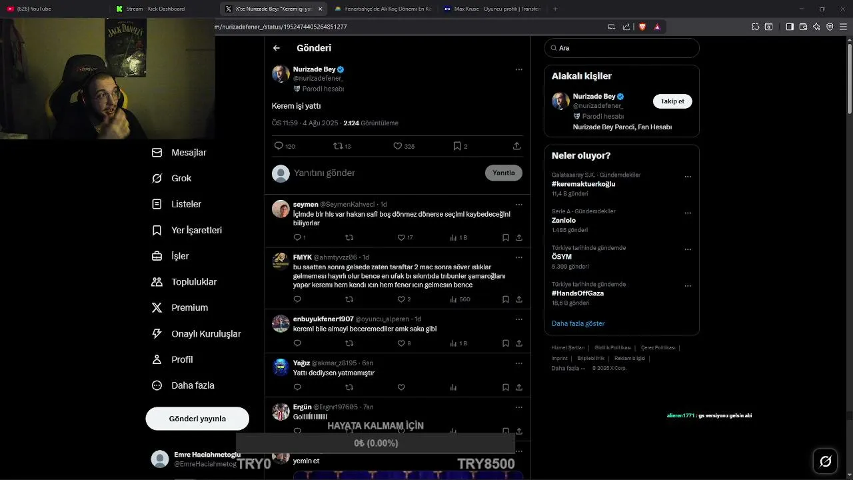Open the Grok icon at bottom right
This screenshot has height=480, width=853.
[825, 461]
